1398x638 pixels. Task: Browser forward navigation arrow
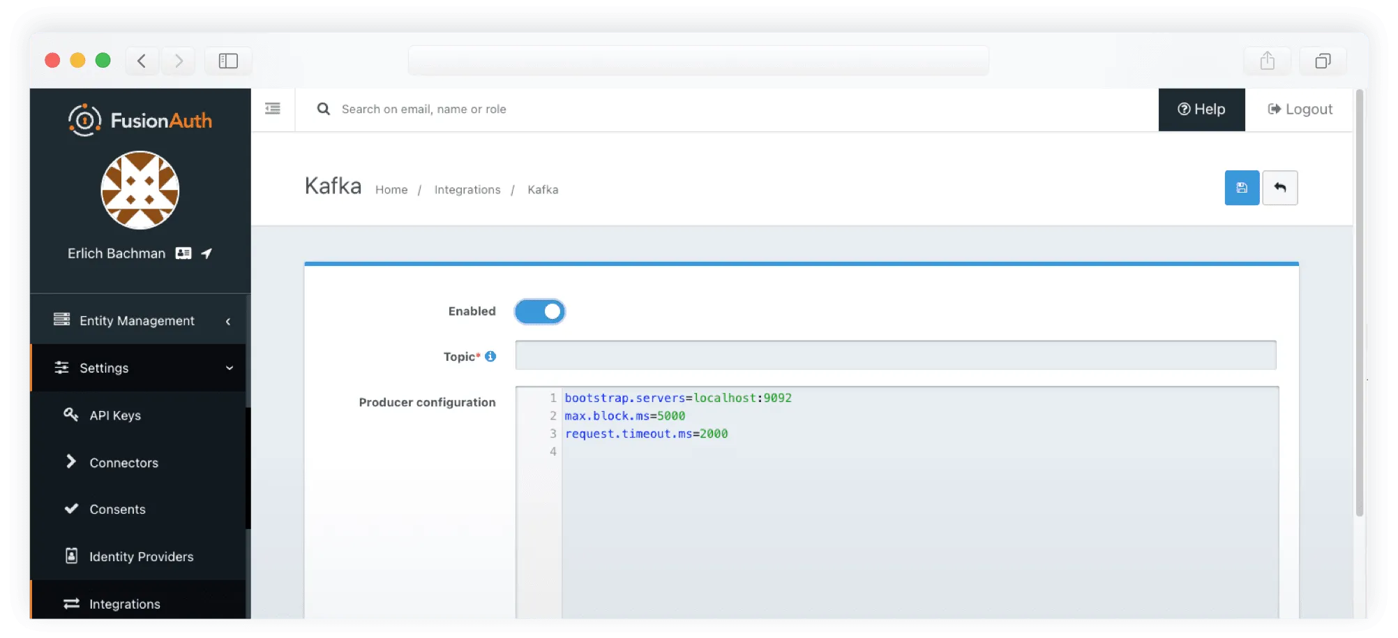pos(179,61)
